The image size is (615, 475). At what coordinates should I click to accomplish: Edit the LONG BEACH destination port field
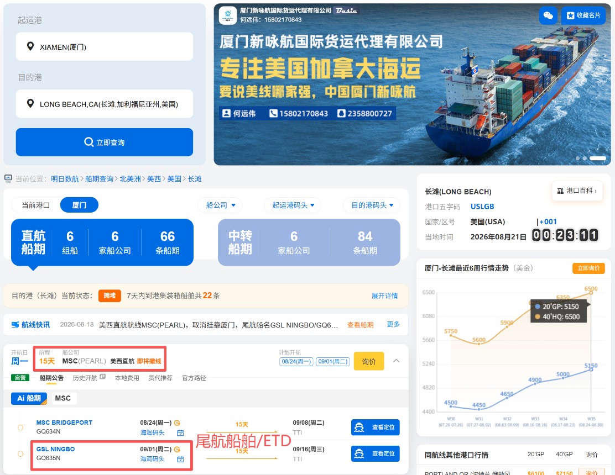pyautogui.click(x=105, y=104)
